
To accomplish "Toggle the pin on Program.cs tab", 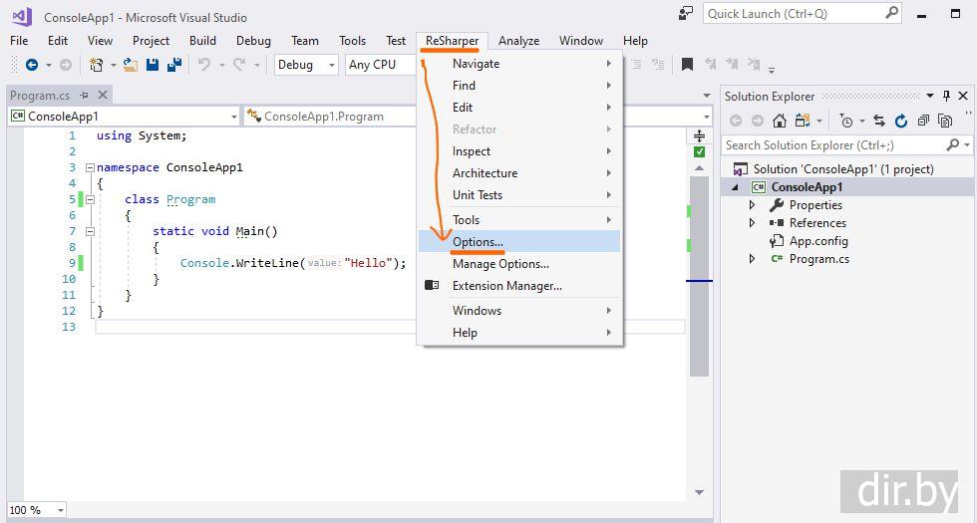I will 85,96.
